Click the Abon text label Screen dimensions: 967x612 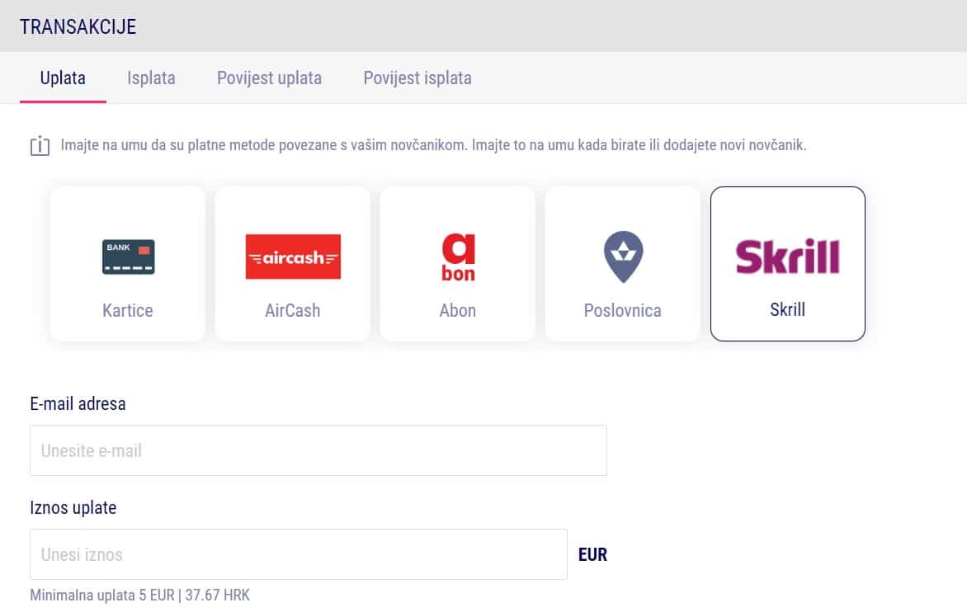458,311
